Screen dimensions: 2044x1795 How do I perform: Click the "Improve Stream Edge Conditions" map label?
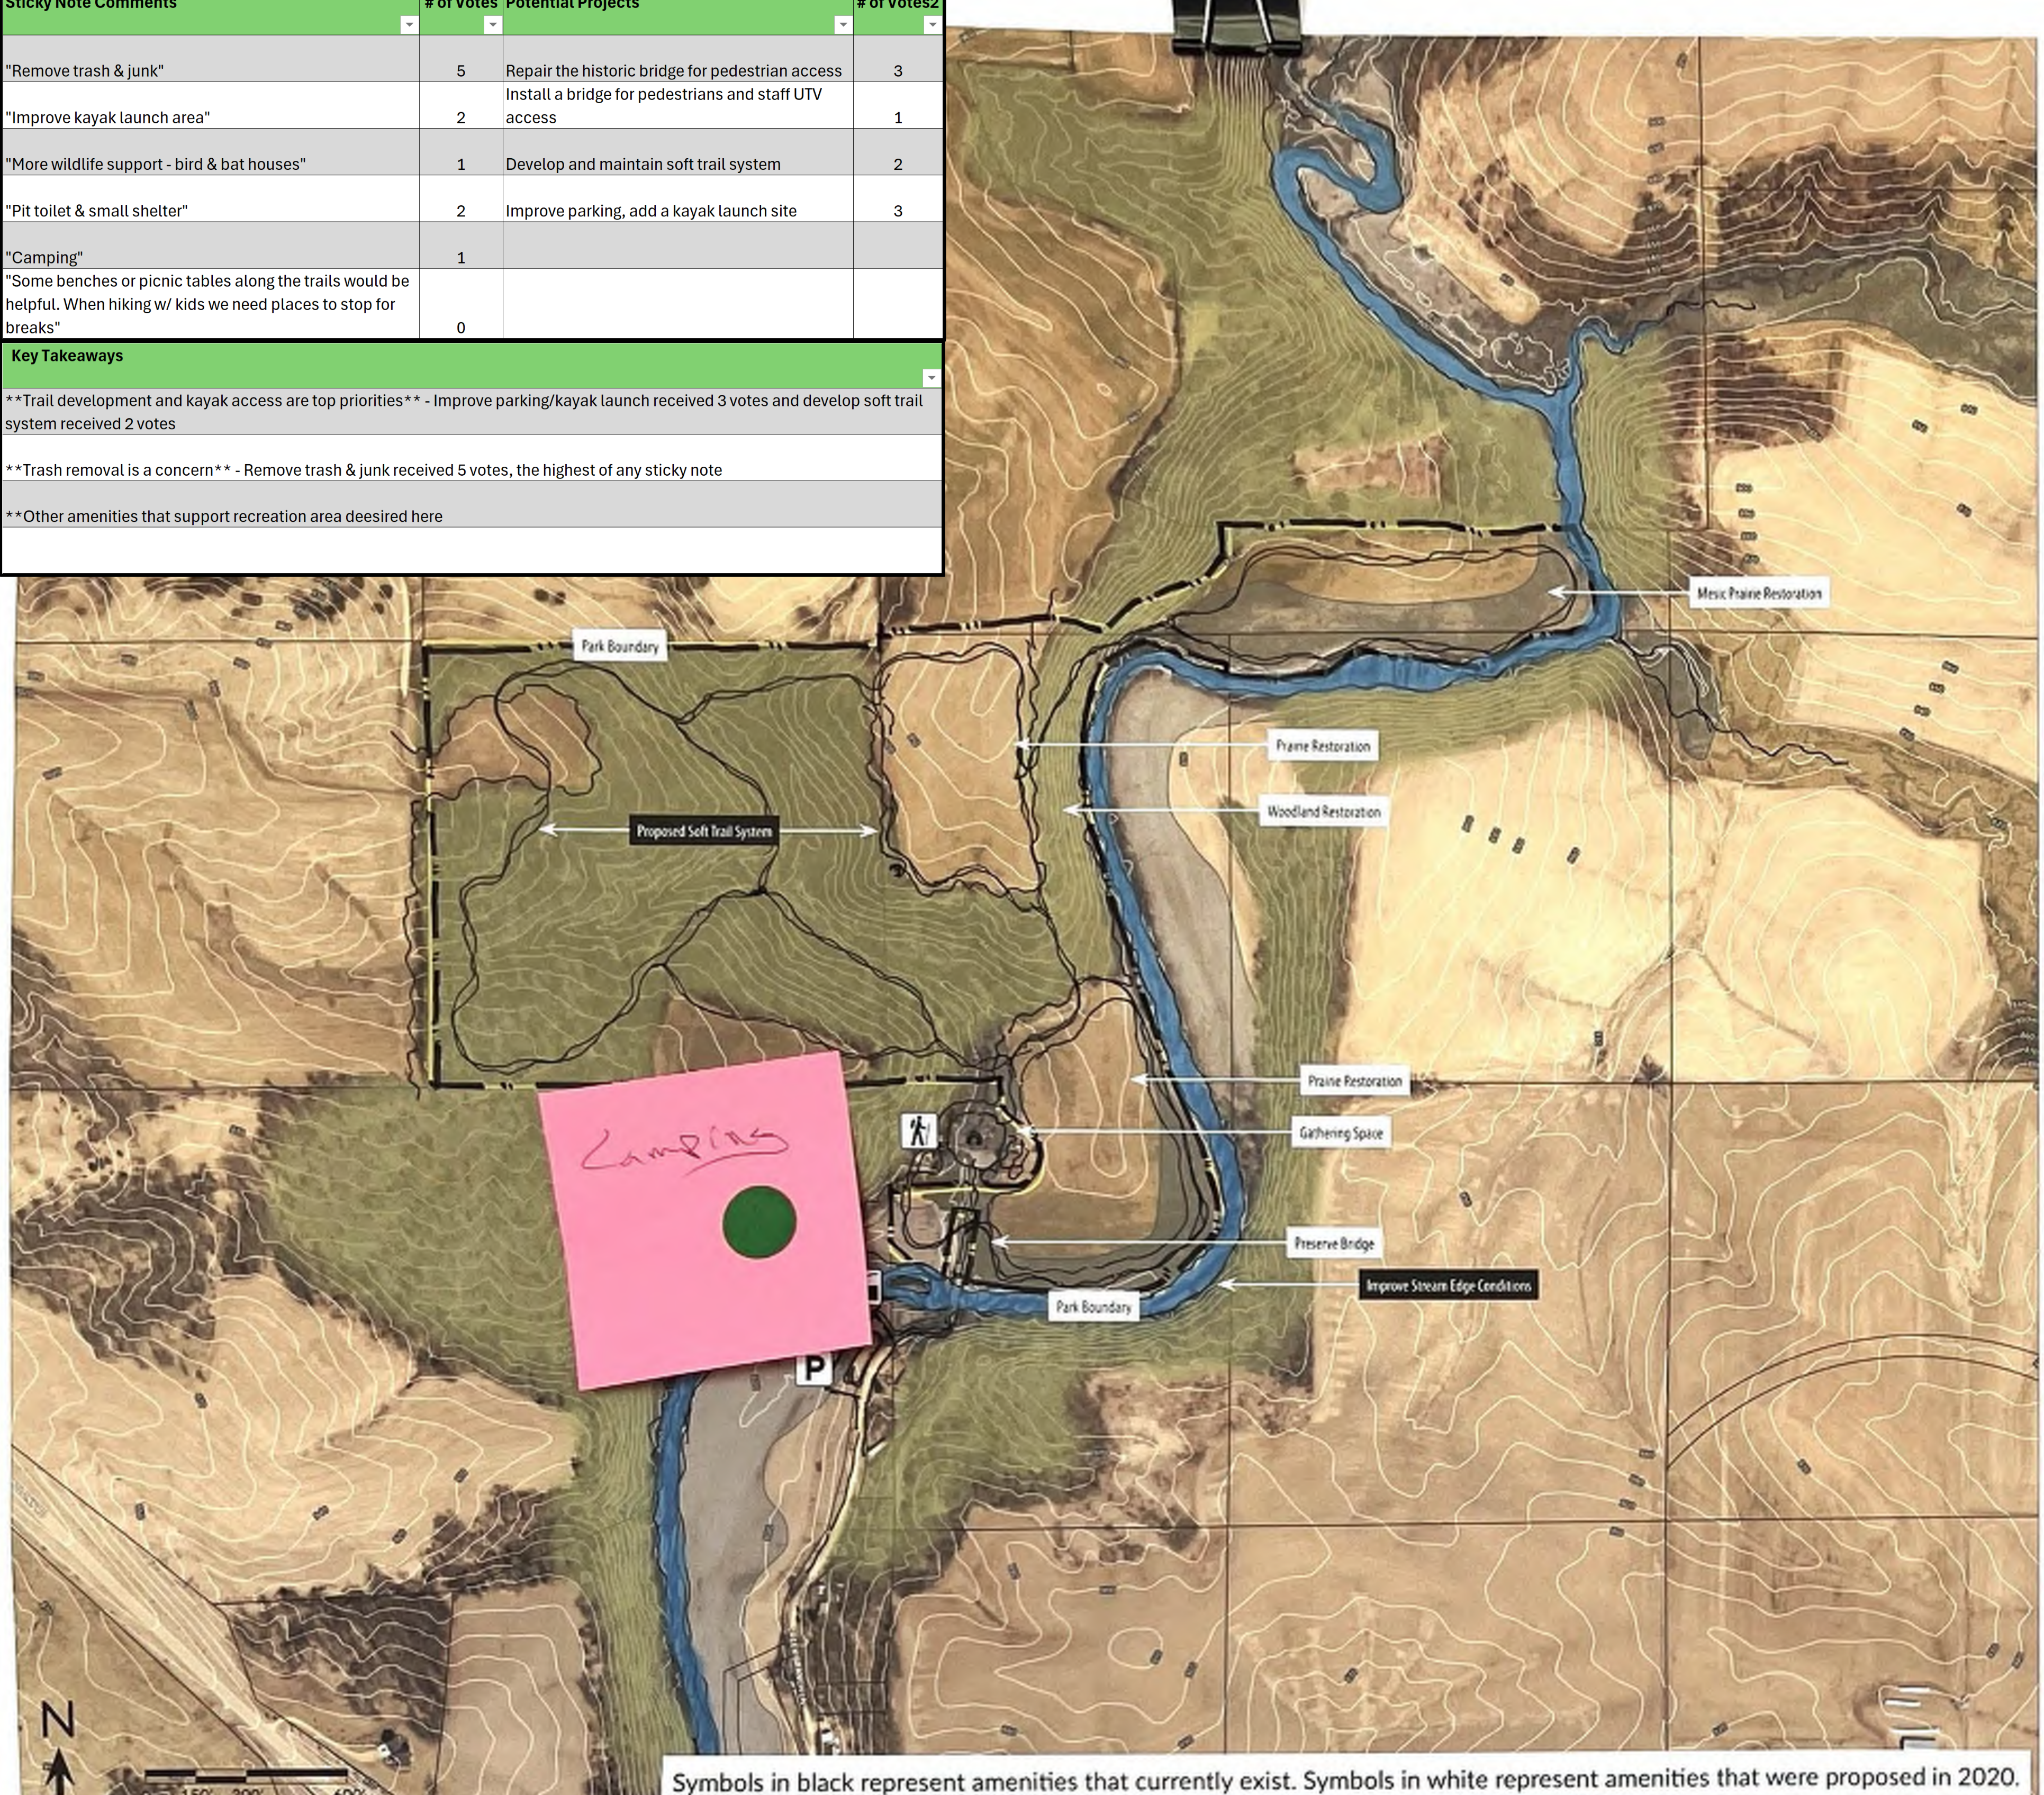point(1448,1286)
